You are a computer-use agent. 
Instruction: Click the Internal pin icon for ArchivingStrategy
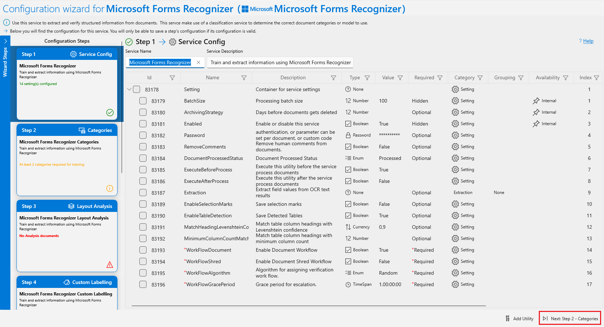tap(536, 113)
